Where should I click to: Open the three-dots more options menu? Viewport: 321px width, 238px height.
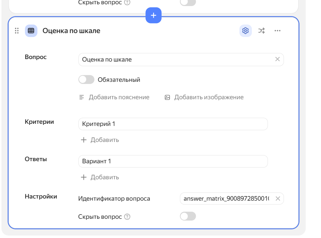pos(278,31)
